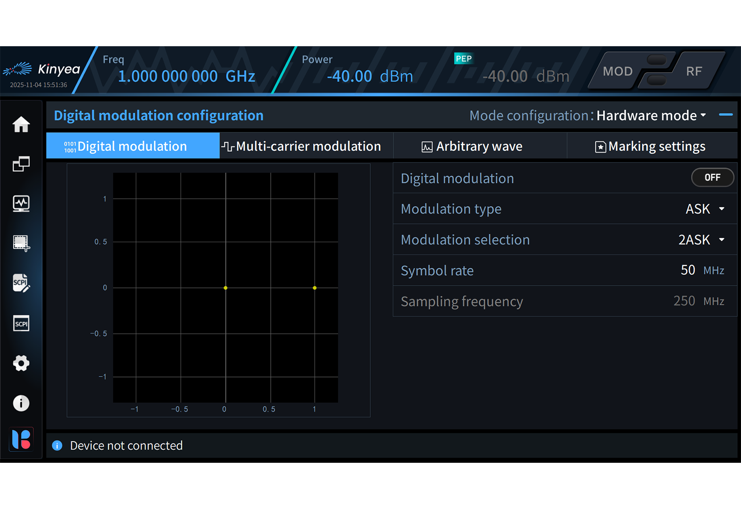Go to the Home screen icon
The width and height of the screenshot is (741, 509).
[x=21, y=124]
